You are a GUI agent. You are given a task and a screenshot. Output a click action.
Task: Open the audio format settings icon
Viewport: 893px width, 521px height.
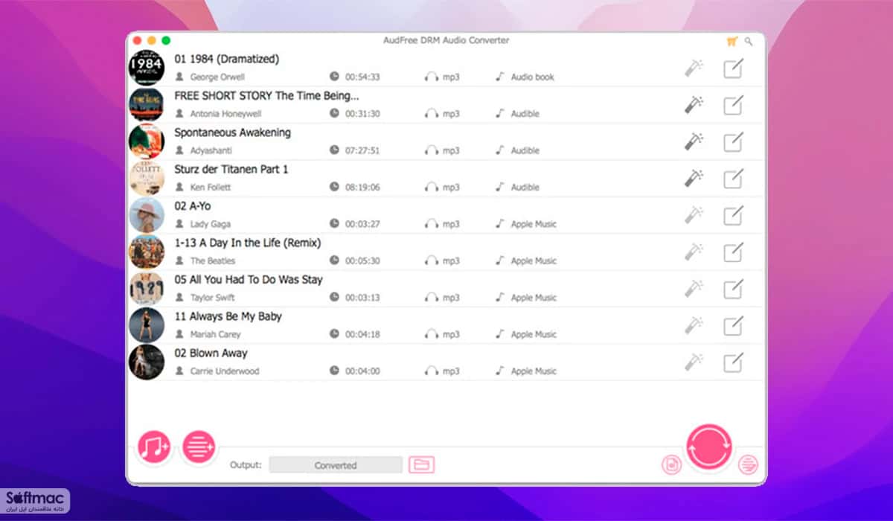click(x=672, y=464)
